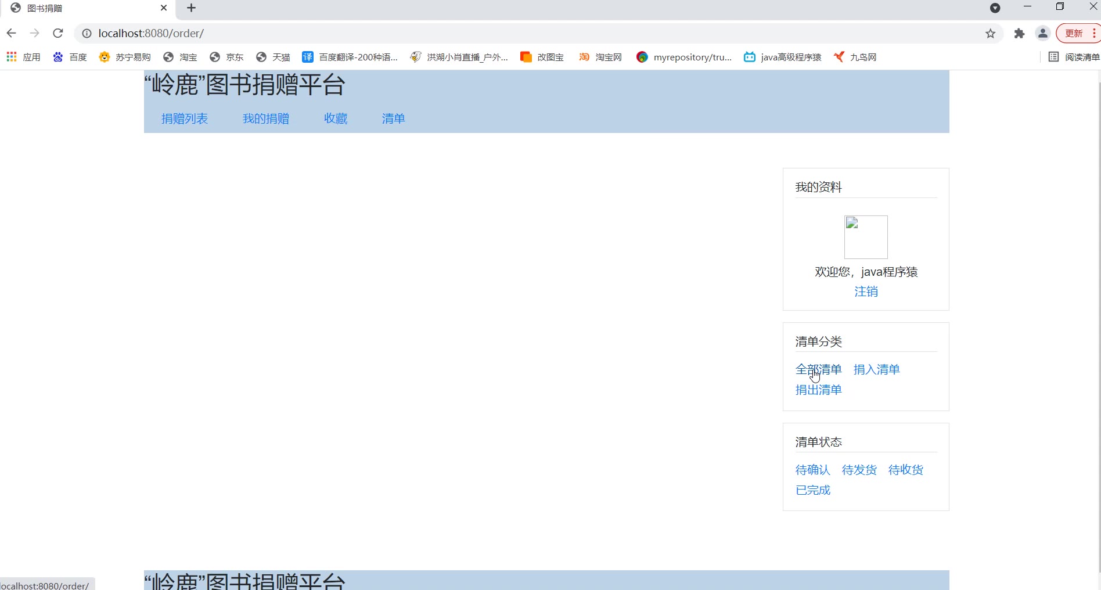Open the 阅读清单 reading list

click(1074, 57)
